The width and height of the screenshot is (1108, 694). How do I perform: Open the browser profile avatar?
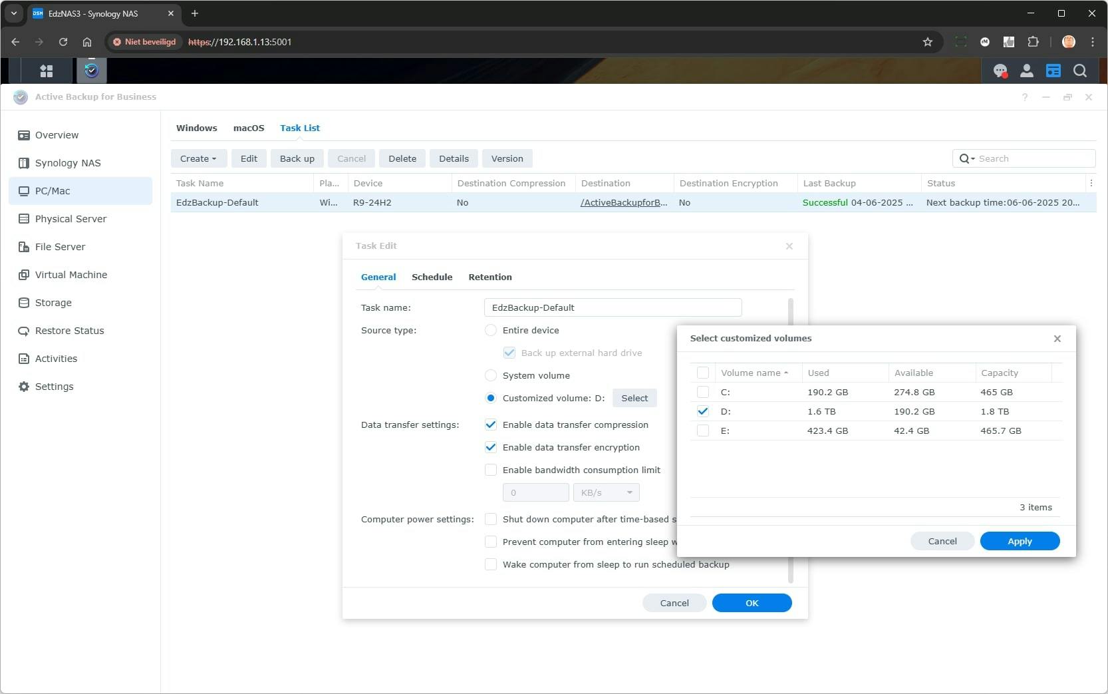coord(1069,42)
